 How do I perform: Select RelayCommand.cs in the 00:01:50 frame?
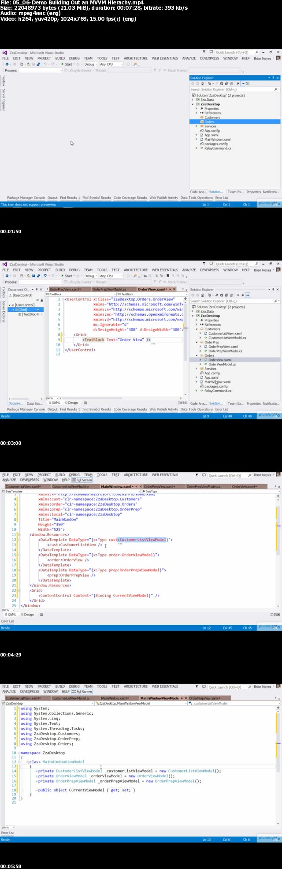pyautogui.click(x=218, y=148)
